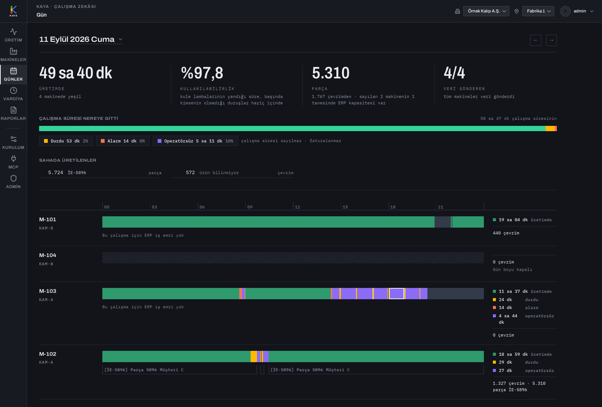Click M-102's 1.327 çevrim summary
This screenshot has width=602, height=407.
click(x=519, y=386)
